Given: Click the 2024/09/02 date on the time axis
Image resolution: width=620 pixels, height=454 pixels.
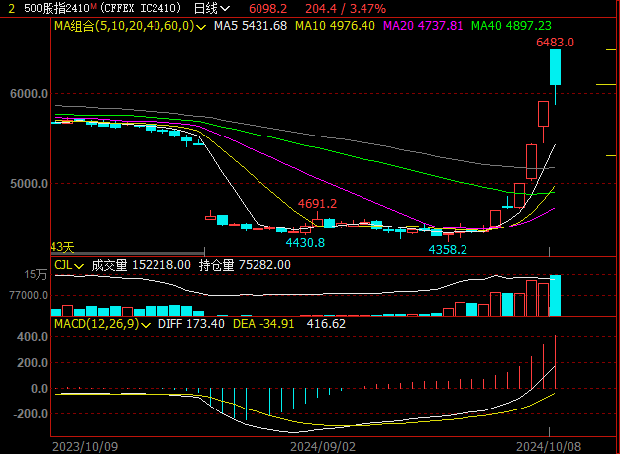Looking at the screenshot, I should tap(322, 446).
